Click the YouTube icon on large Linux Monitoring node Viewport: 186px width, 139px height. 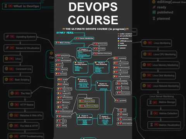tap(150, 43)
